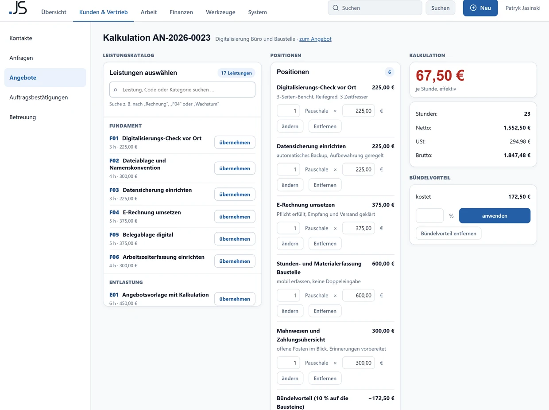Edit quantity of Digitalisierungs-Check position
The height and width of the screenshot is (410, 549).
[288, 111]
